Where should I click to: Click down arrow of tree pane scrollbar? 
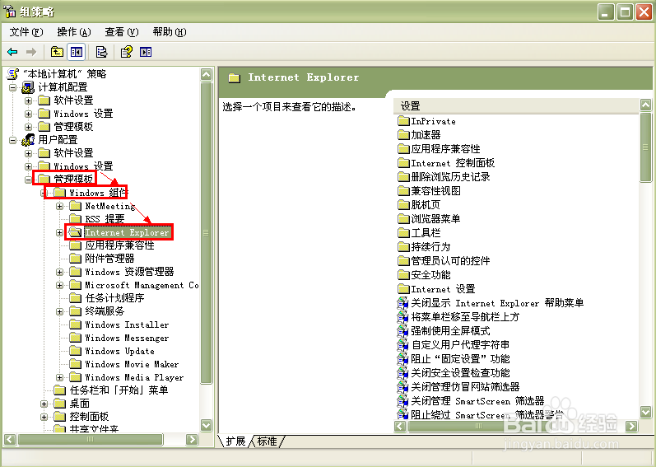point(207,425)
